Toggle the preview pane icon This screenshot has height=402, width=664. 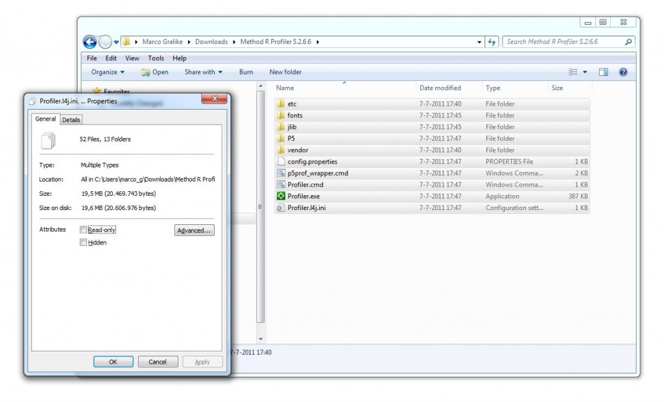click(603, 72)
